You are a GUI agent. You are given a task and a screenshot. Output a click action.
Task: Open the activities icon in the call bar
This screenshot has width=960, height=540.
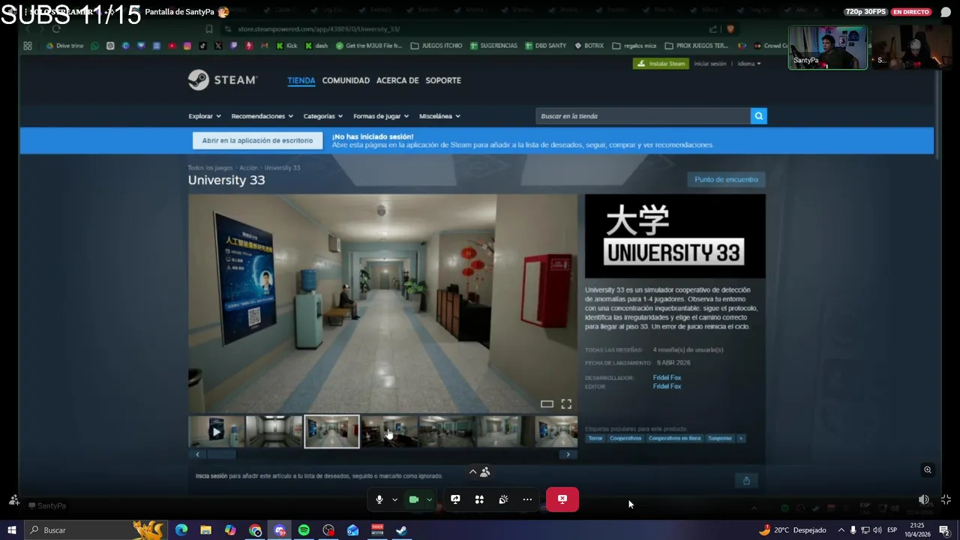pos(479,499)
